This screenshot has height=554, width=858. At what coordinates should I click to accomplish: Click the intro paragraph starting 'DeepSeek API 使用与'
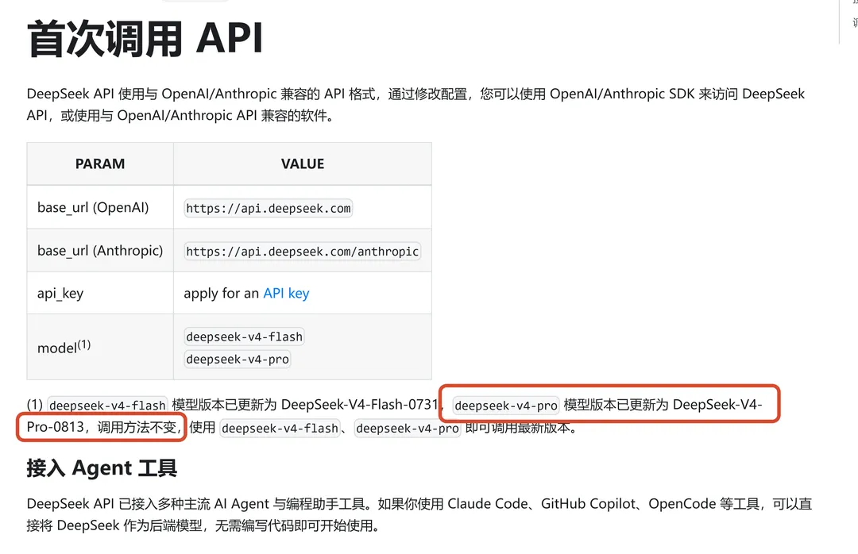[x=415, y=105]
